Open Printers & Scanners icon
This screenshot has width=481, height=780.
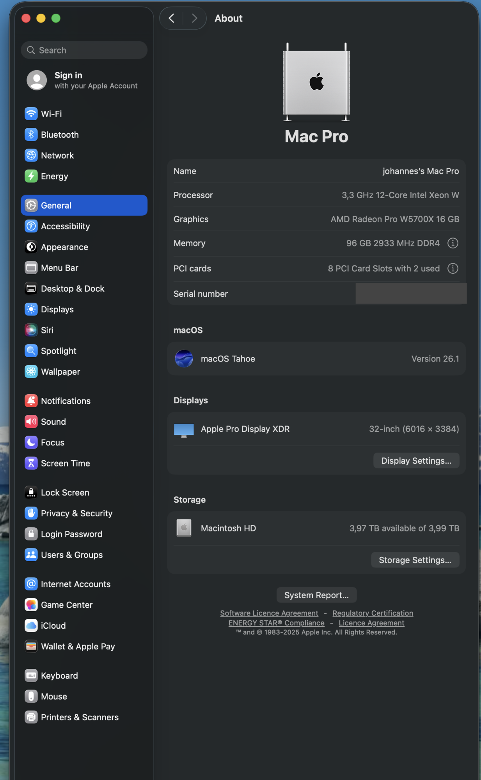click(x=31, y=717)
